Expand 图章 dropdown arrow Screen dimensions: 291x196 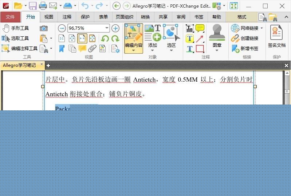tap(217, 50)
